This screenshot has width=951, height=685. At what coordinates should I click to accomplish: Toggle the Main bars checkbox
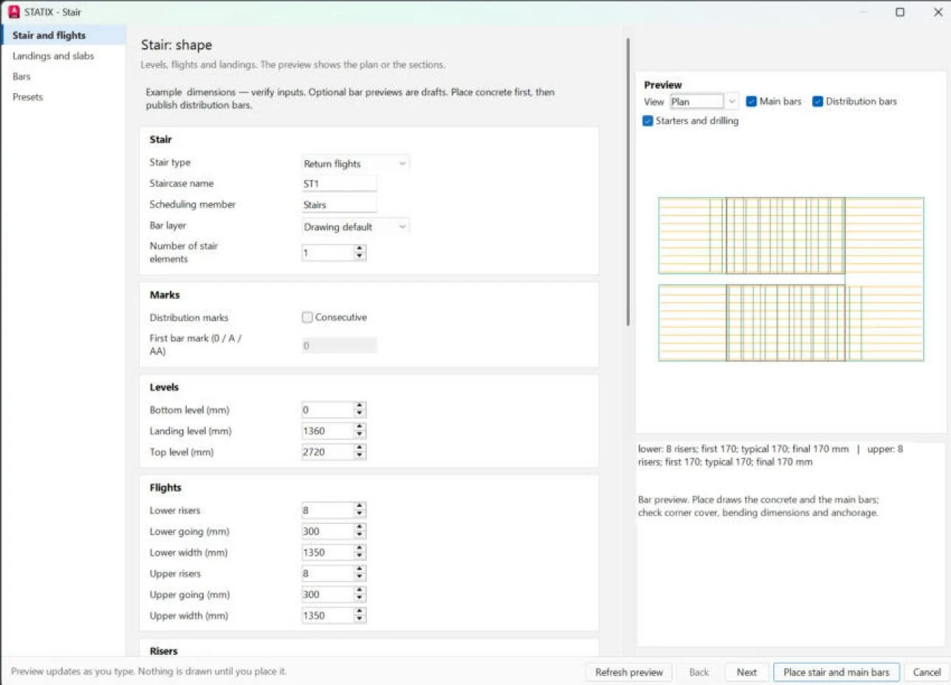[773, 102]
